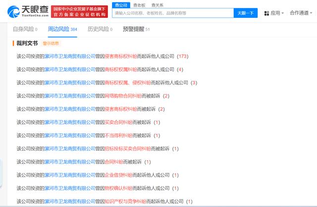Select the 查关系 search tab
Image resolution: width=317 pixels, height=207 pixels.
[x=158, y=5]
